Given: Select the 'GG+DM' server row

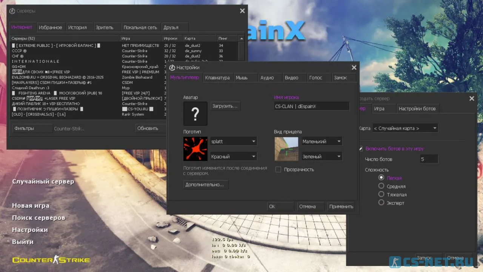Looking at the screenshot, I should (x=89, y=66).
